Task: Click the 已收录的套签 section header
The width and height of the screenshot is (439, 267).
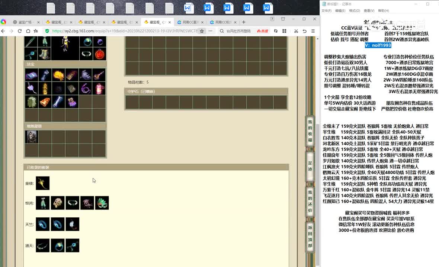Action: point(156,167)
